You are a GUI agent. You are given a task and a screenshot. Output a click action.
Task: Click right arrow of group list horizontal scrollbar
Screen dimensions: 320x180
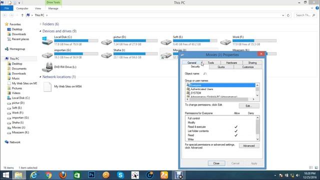pyautogui.click(x=253, y=99)
